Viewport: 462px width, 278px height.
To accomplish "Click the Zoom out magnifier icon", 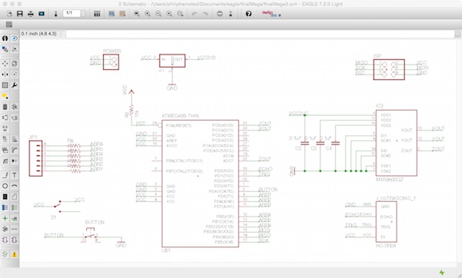I will [158, 14].
